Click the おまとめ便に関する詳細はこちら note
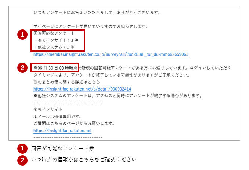 (x=66, y=82)
